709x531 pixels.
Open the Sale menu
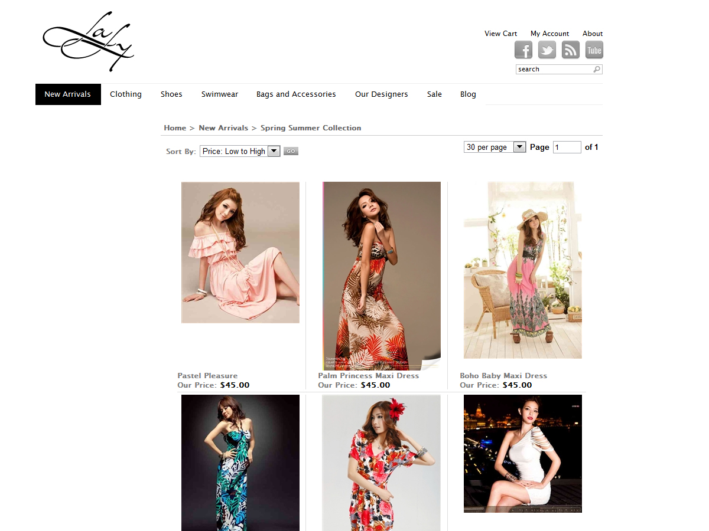click(434, 94)
